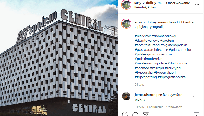Toggle the Obserwowanie following status

click(178, 3)
